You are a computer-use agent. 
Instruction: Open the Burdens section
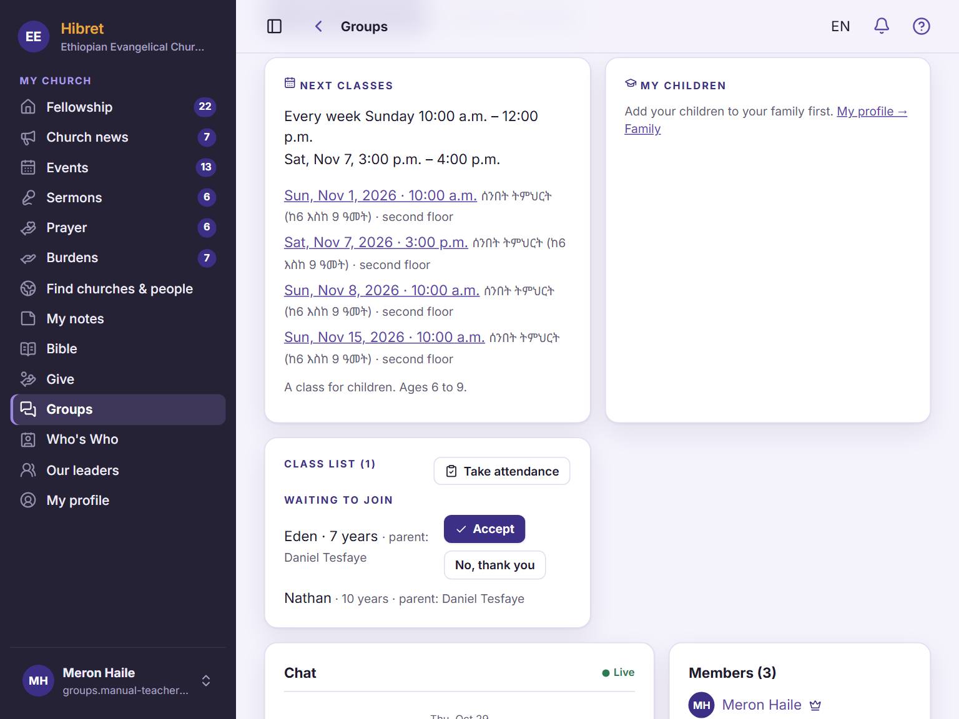118,258
